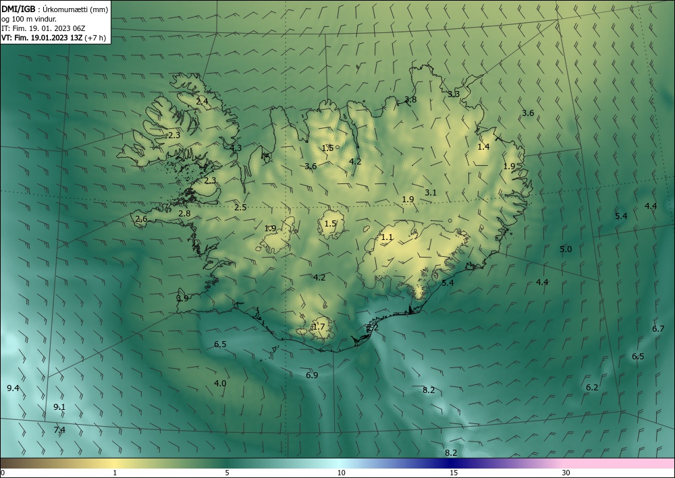Click the 2.2 value on the south coast

pyautogui.click(x=372, y=328)
